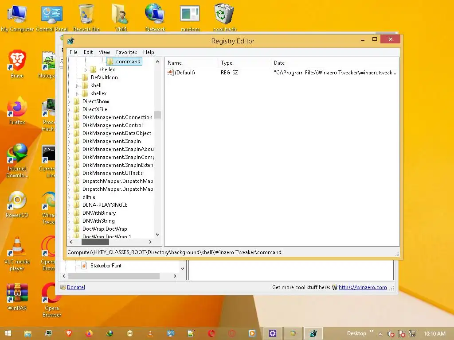Image resolution: width=454 pixels, height=340 pixels.
Task: Select the (Default) registry value
Action: (185, 72)
